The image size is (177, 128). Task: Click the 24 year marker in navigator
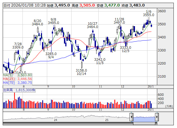click(55, 120)
